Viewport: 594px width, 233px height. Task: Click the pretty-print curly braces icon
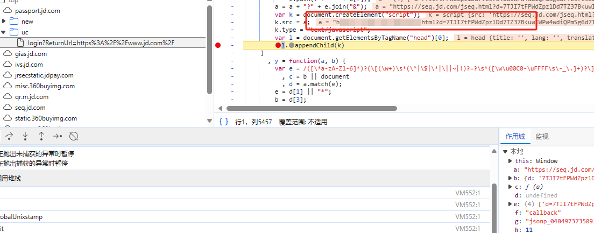click(x=224, y=122)
